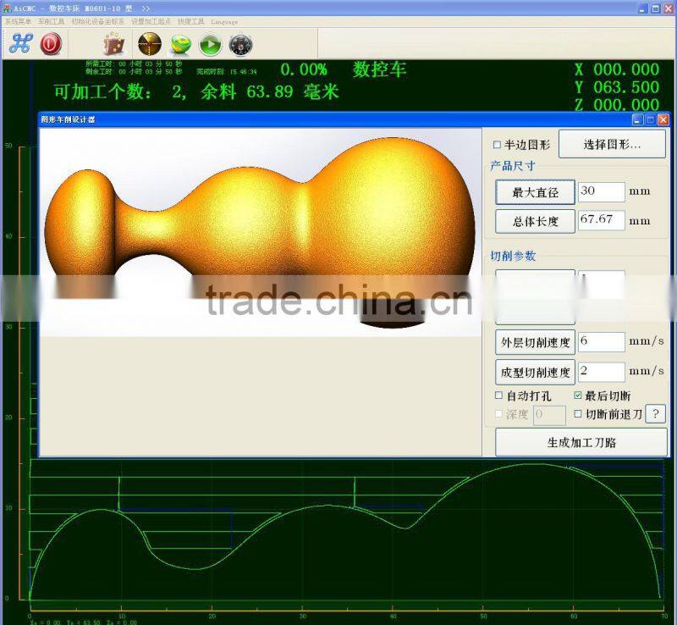Open the stopwatch timer icon
Image resolution: width=677 pixels, height=625 pixels.
pyautogui.click(x=240, y=44)
